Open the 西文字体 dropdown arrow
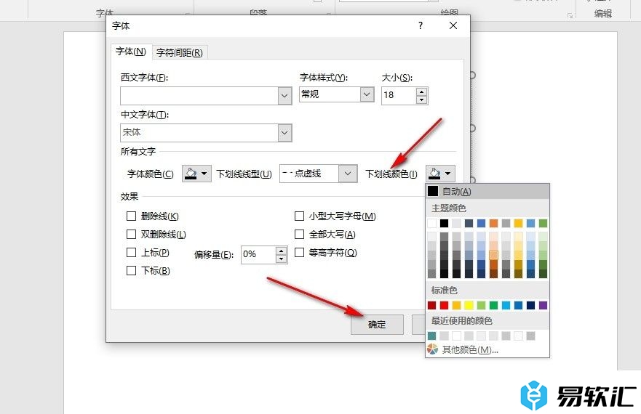The image size is (641, 414). pyautogui.click(x=284, y=96)
